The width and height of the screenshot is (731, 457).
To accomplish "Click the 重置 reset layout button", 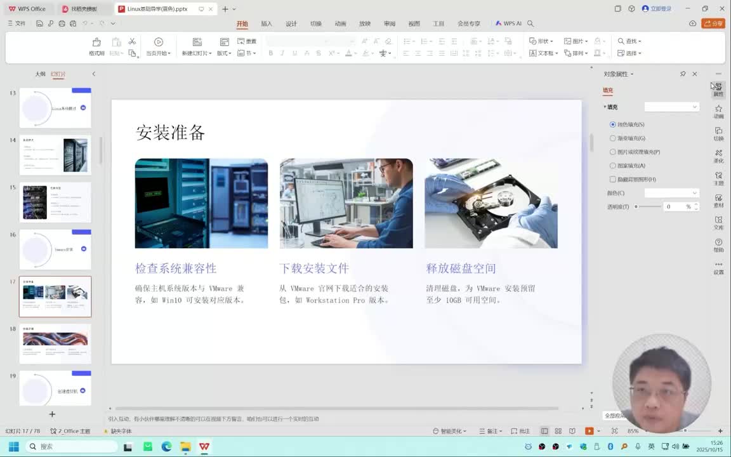I will pyautogui.click(x=247, y=41).
